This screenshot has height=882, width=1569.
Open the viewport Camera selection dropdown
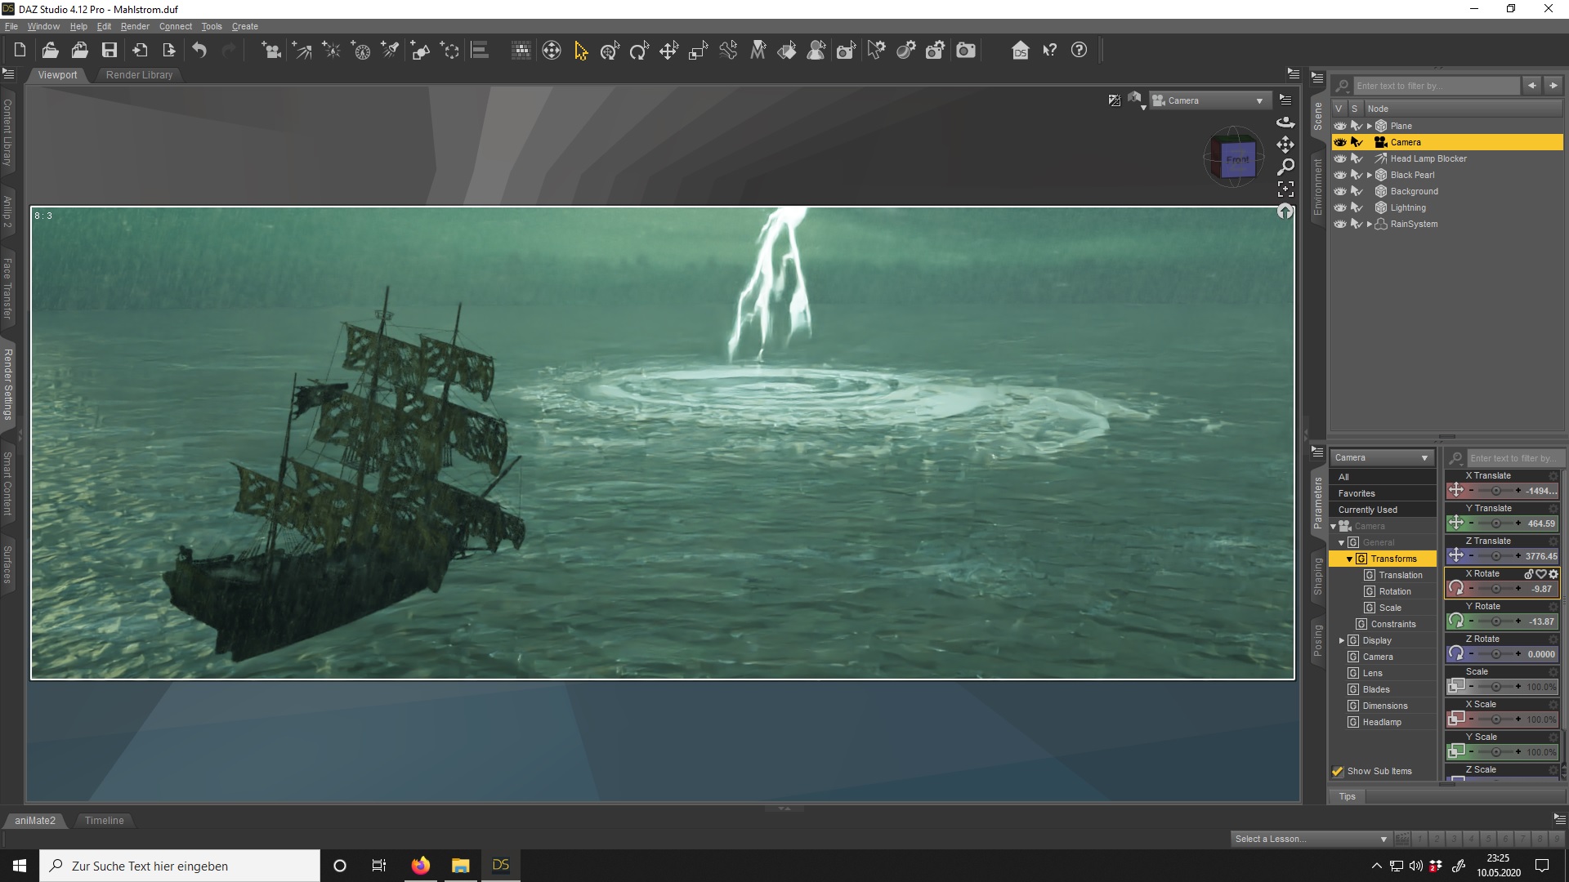click(x=1210, y=100)
